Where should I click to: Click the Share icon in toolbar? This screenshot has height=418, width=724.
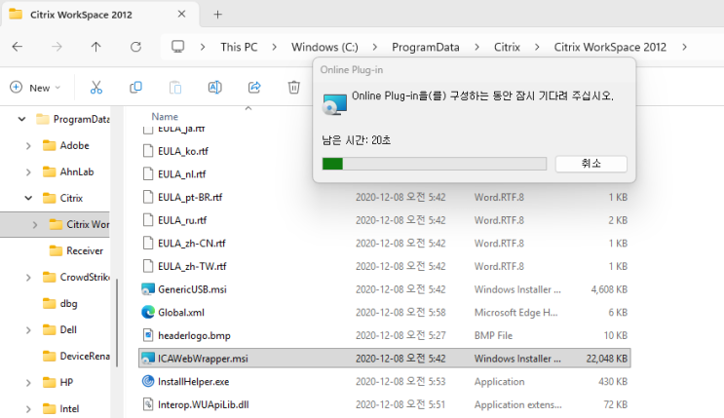click(254, 88)
